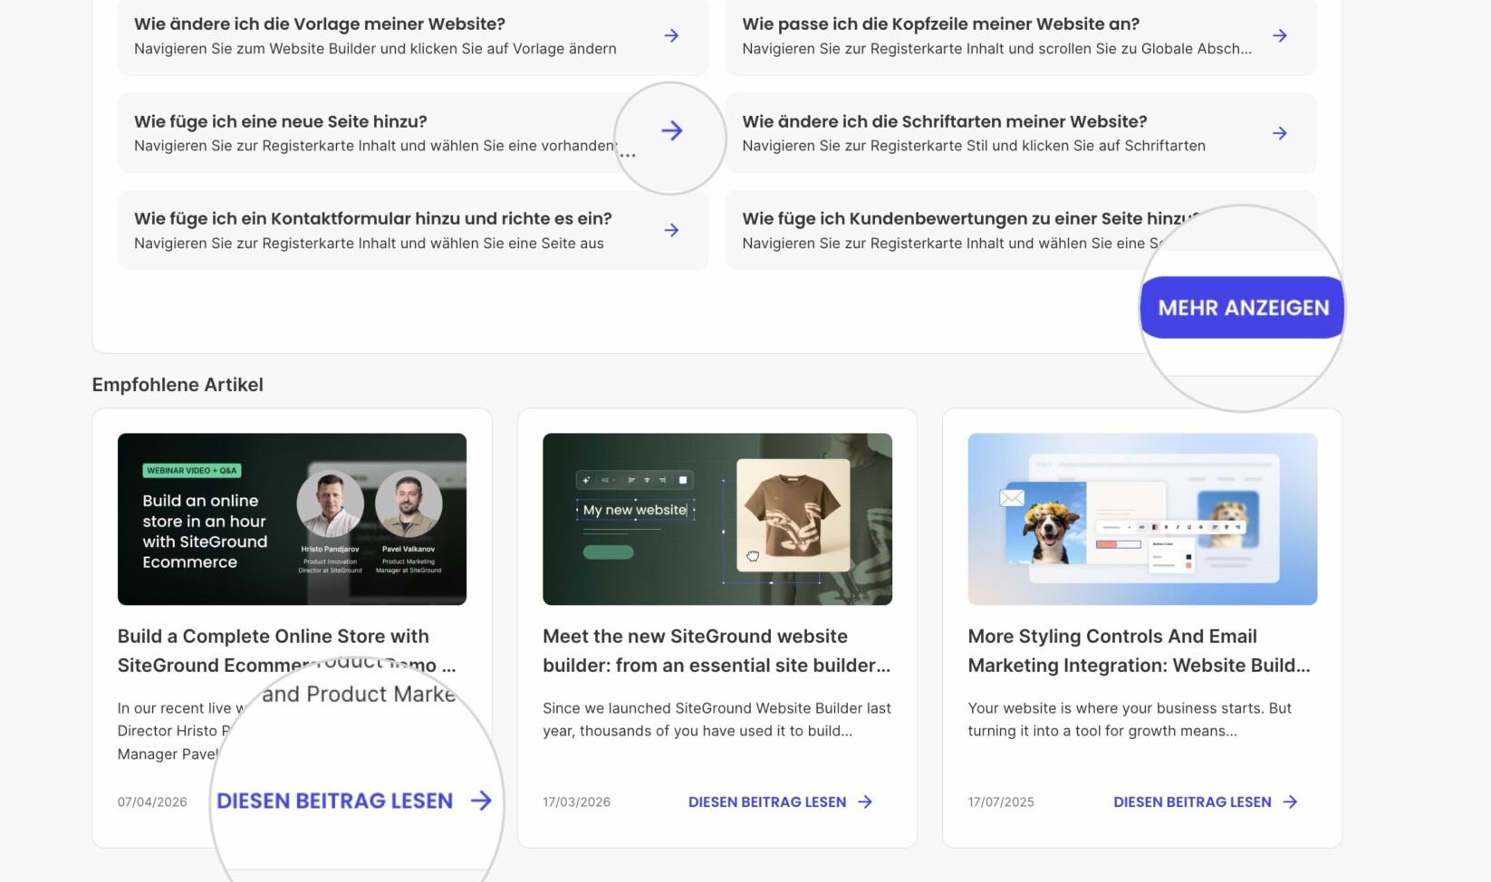
Task: Click the date text '17/03/2026'
Action: tap(576, 801)
